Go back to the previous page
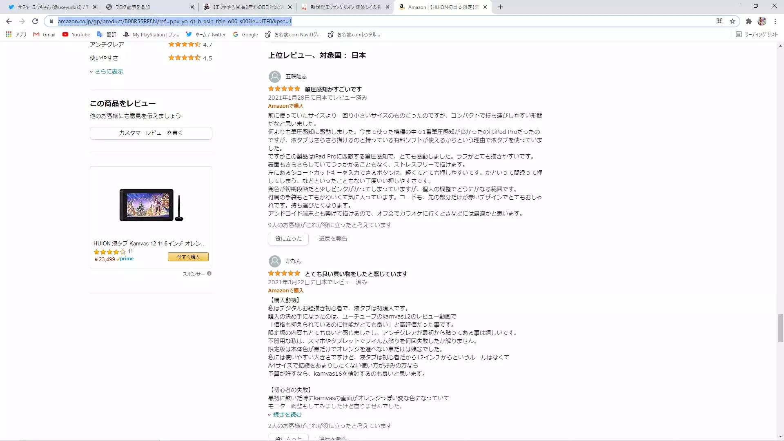The width and height of the screenshot is (784, 441). [x=9, y=21]
